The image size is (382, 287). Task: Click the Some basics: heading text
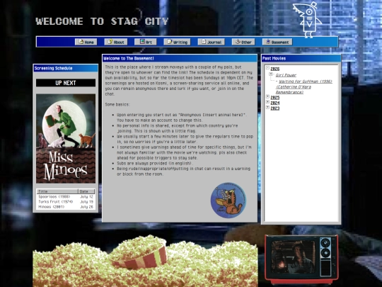(x=117, y=104)
